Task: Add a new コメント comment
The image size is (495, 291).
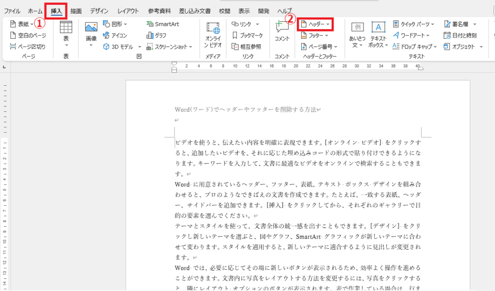Action: [282, 31]
